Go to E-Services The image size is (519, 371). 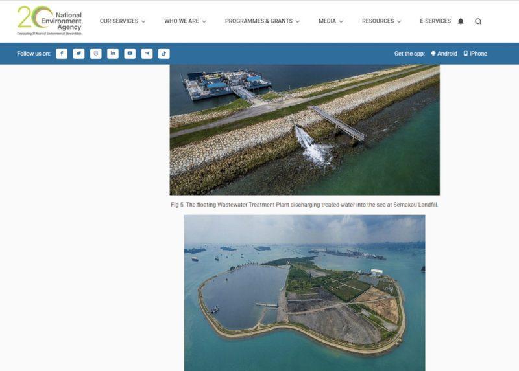point(435,21)
